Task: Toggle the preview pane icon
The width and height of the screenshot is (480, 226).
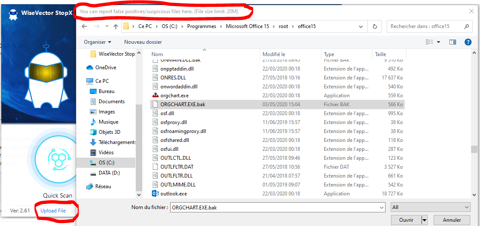Action: point(453,42)
